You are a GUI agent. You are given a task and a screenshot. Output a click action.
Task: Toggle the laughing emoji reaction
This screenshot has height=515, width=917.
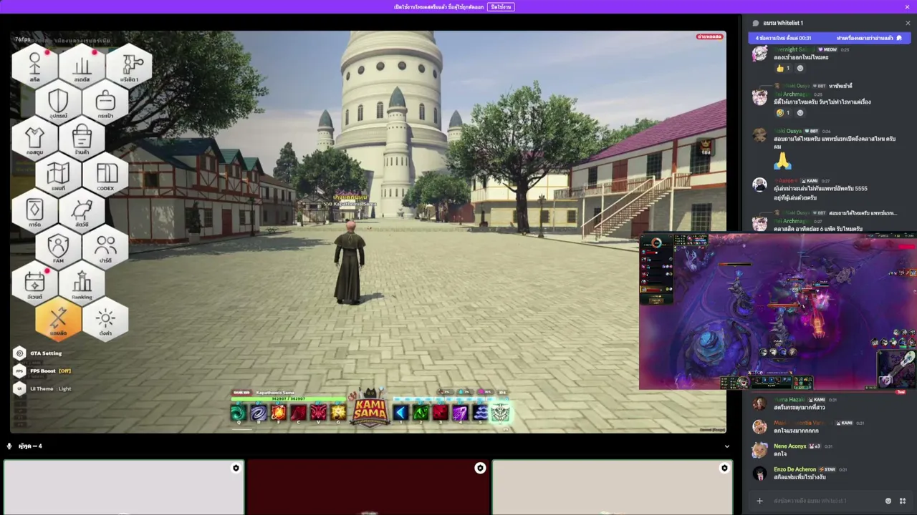tap(782, 112)
